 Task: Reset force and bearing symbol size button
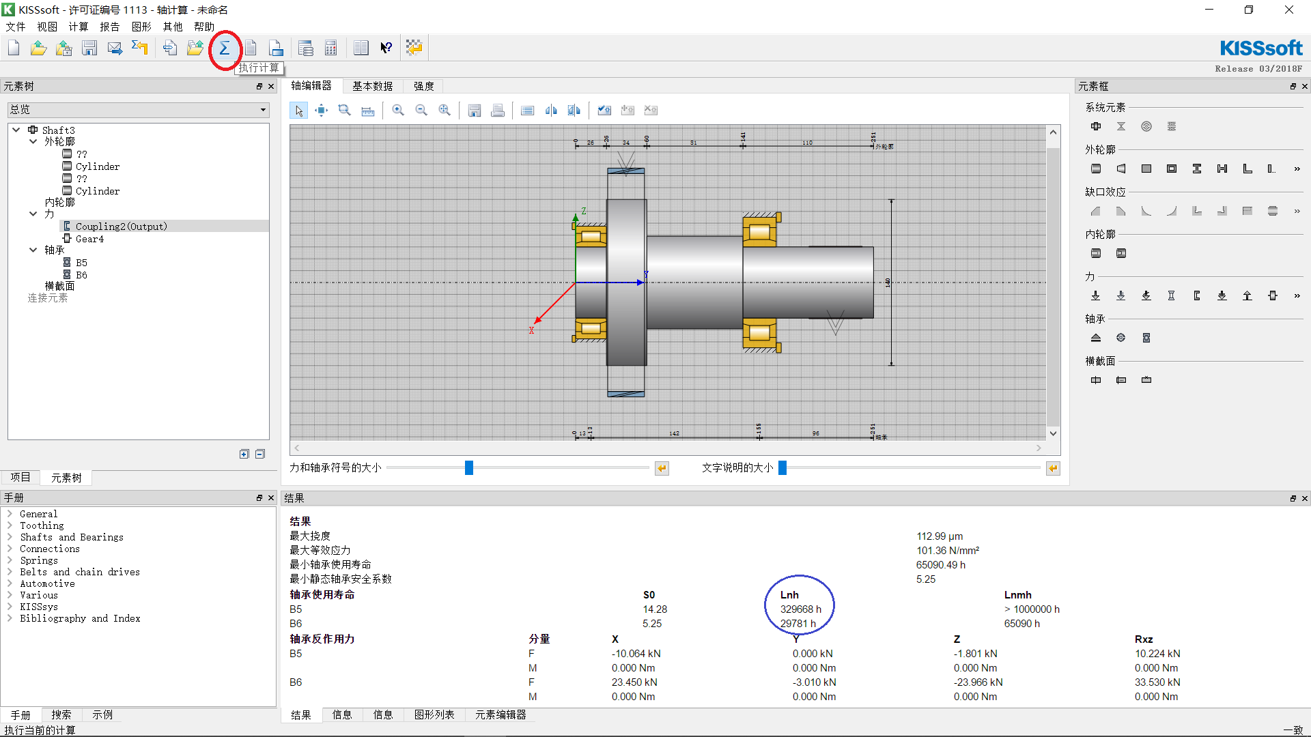662,468
